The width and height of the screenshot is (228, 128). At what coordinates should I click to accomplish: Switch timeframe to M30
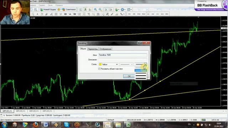click(x=144, y=14)
